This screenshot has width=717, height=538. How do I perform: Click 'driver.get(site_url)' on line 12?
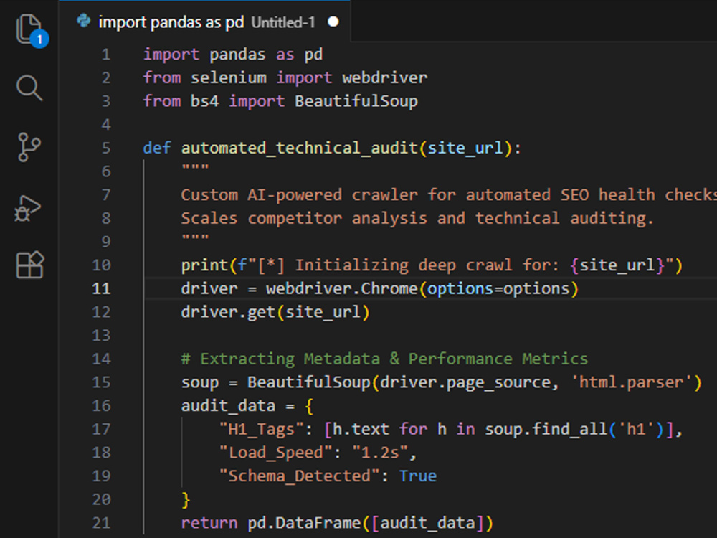275,312
